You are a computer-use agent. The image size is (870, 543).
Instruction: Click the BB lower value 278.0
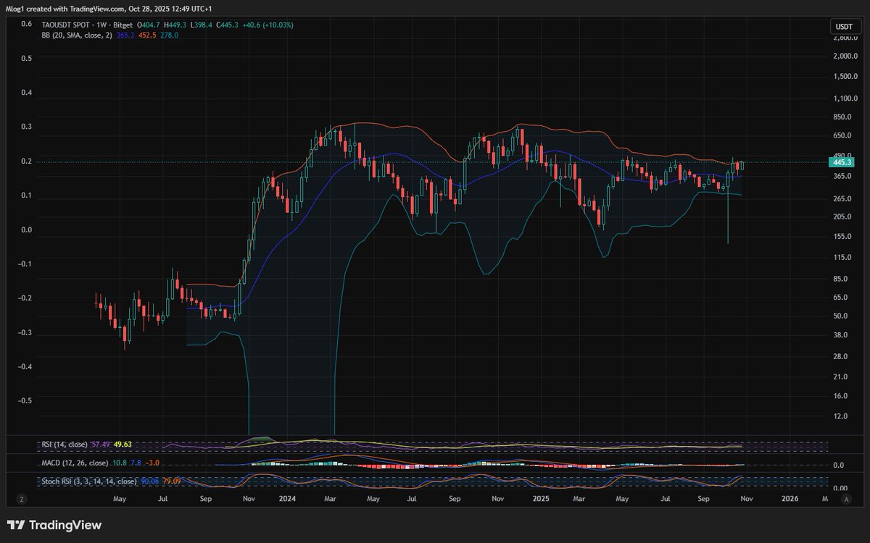[168, 35]
